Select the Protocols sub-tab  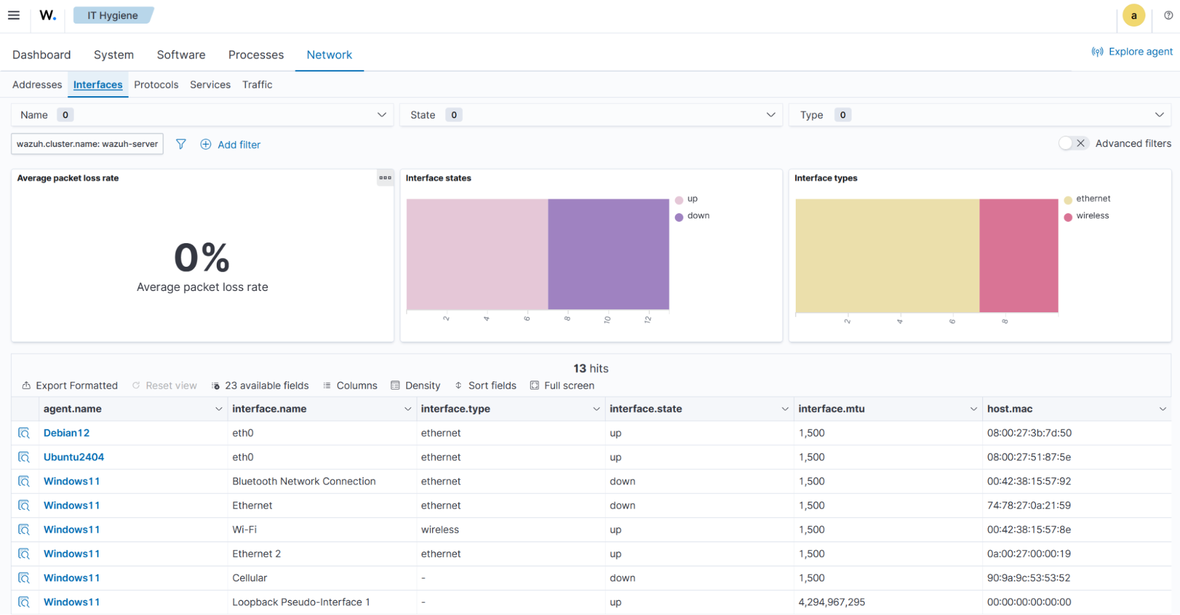(x=156, y=85)
